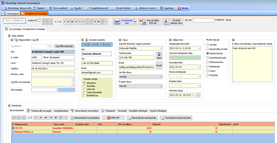Click Berendezés hozzáadása button
Screen dimensions: 277x143
click(x=85, y=118)
